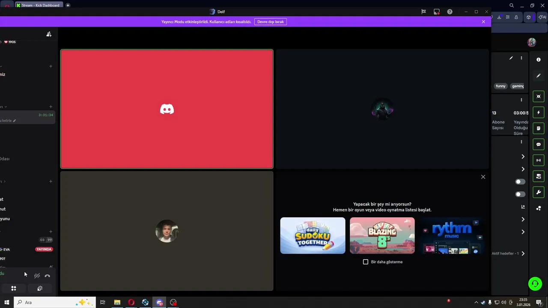Expand first chevron row in Kick panel

pyautogui.click(x=523, y=157)
